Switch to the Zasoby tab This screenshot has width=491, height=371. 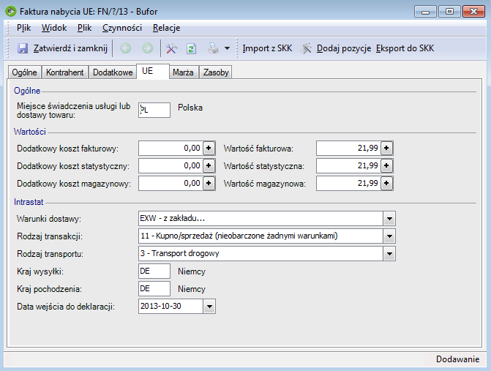tap(216, 72)
